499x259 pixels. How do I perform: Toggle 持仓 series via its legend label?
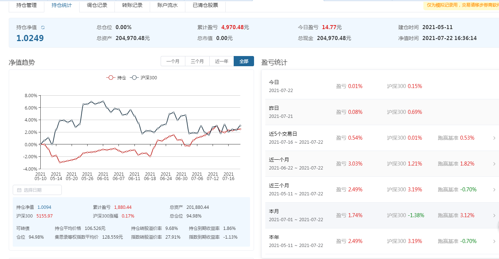[121, 77]
